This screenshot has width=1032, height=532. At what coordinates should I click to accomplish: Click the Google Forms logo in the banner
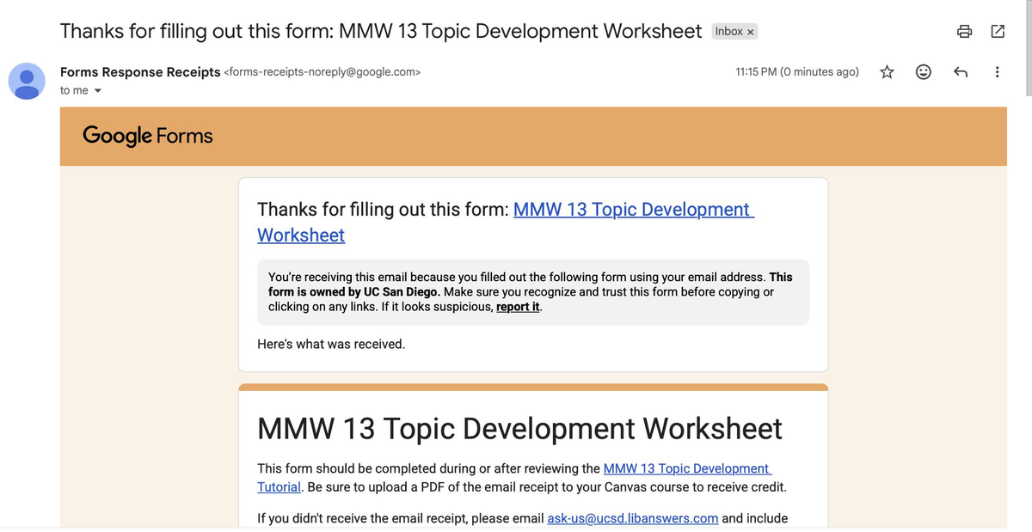[148, 136]
